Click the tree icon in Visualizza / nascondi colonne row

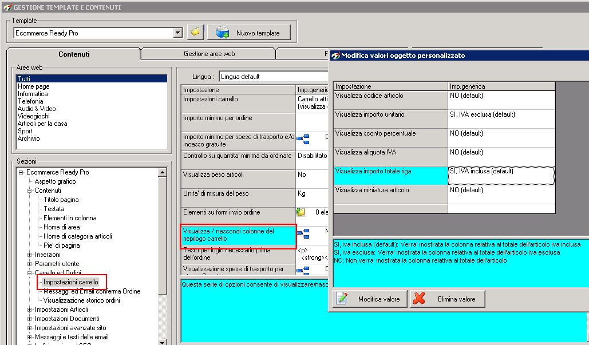(x=303, y=232)
